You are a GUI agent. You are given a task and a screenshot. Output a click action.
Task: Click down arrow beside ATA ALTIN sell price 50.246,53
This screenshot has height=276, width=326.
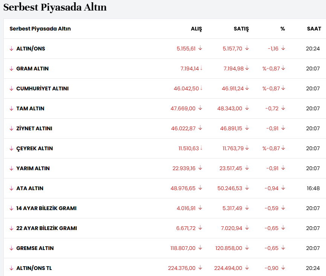(247, 188)
